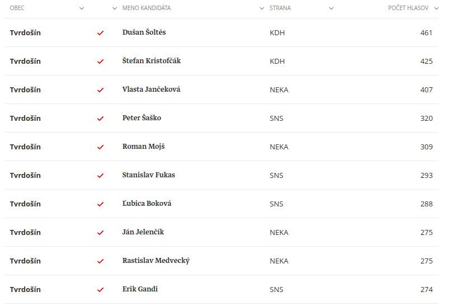
Task: Open candidate link Rastislav Medvecký
Action: [156, 261]
